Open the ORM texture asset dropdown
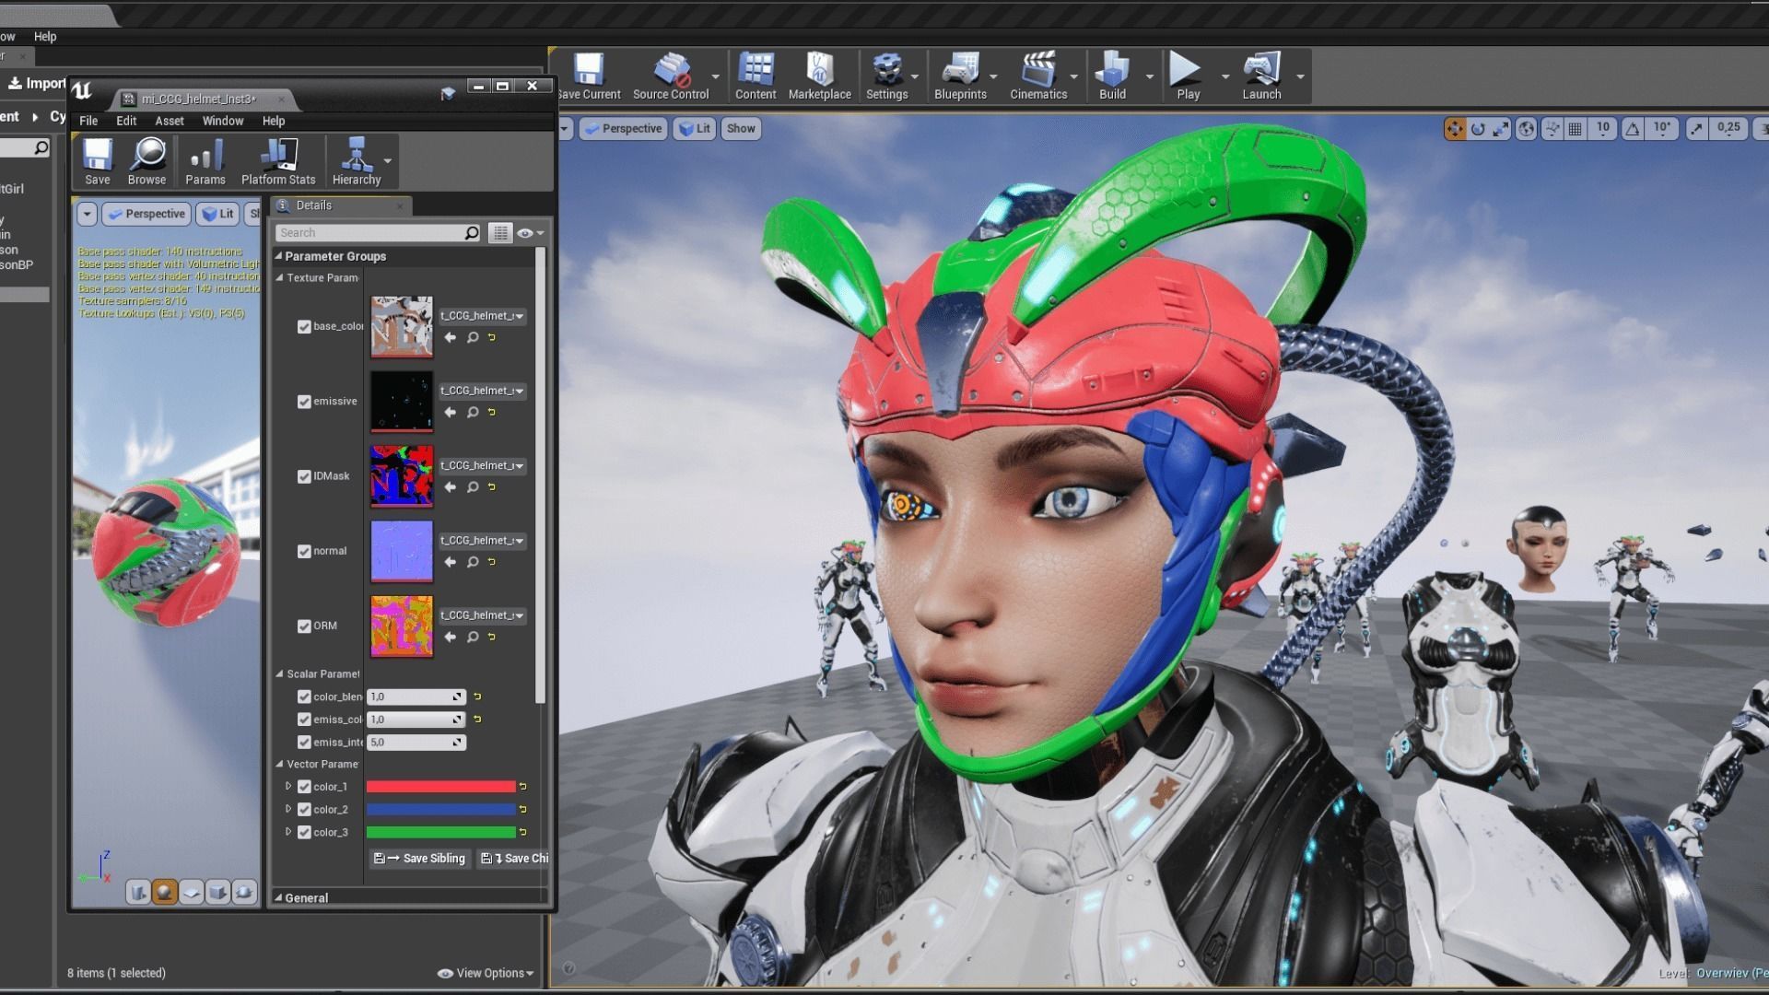 pos(482,615)
